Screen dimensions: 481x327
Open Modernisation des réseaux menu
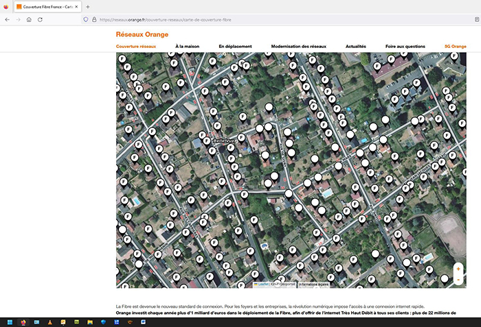[298, 47]
